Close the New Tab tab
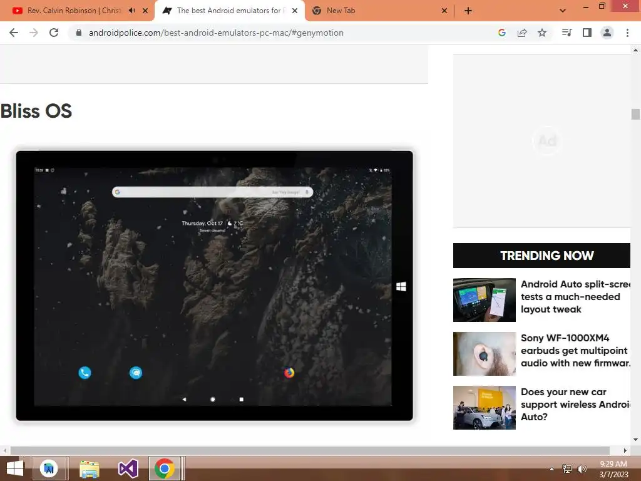 click(444, 11)
